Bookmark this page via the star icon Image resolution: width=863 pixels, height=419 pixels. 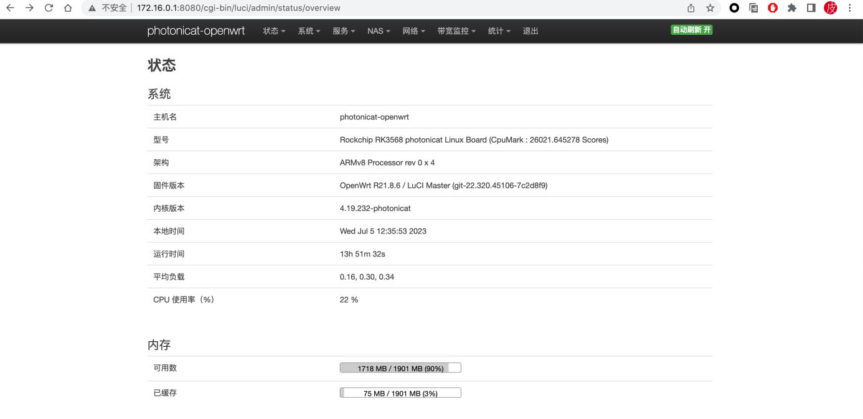[710, 8]
